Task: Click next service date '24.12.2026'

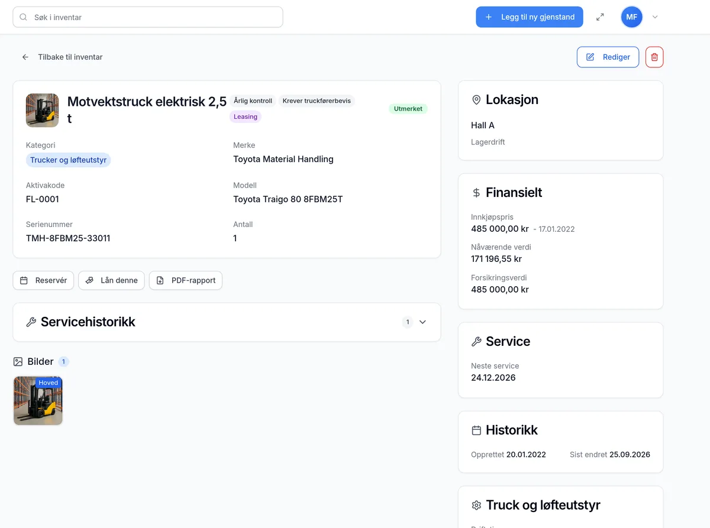Action: (493, 377)
